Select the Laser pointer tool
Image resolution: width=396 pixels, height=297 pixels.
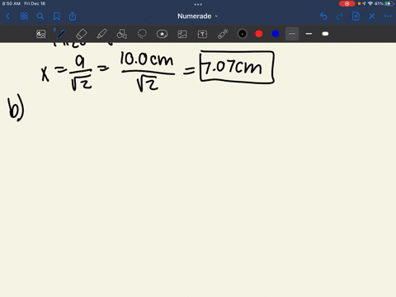pos(223,34)
